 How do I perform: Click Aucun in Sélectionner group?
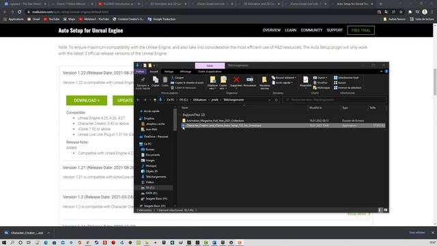coord(340,83)
